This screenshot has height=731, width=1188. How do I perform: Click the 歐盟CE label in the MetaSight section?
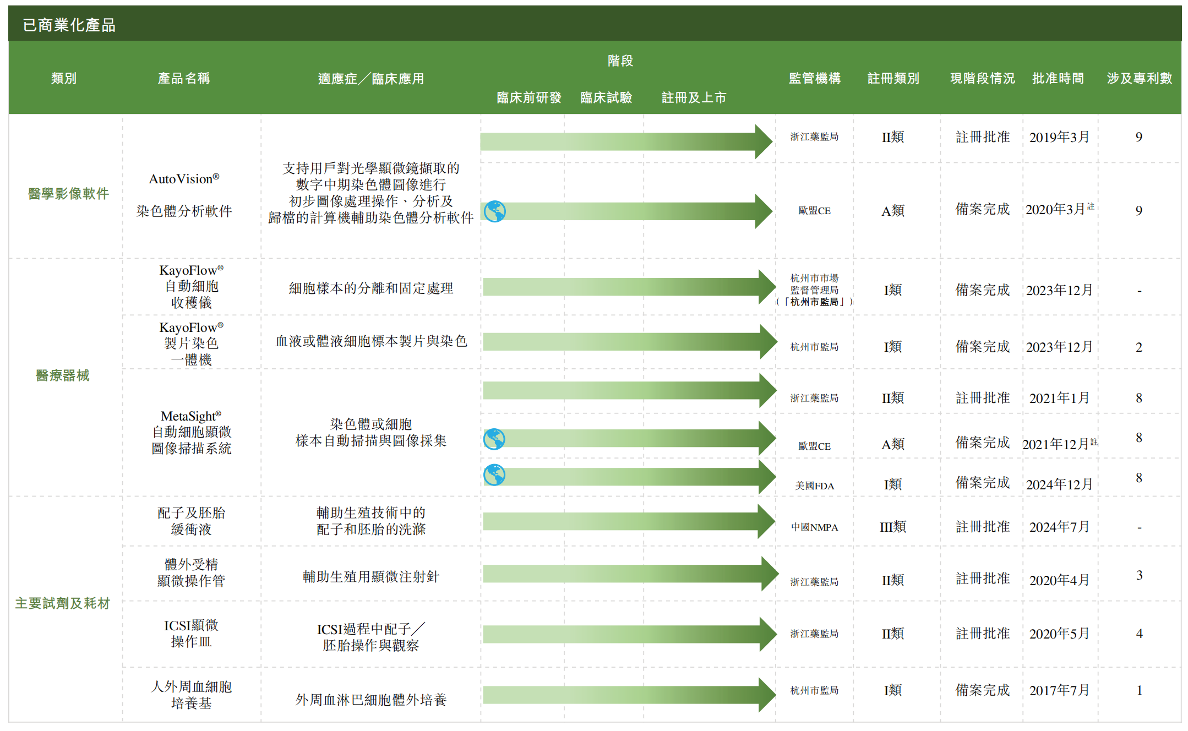814,445
